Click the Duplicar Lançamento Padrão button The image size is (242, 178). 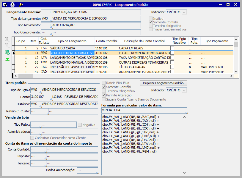(164, 83)
